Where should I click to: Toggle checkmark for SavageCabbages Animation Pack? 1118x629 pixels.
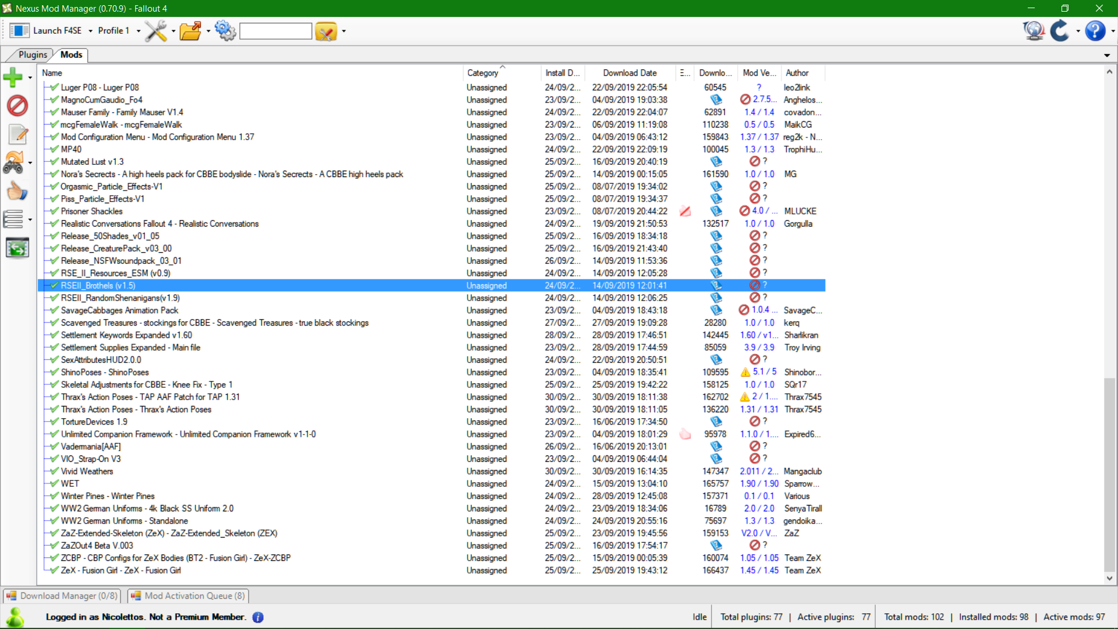[x=54, y=310]
